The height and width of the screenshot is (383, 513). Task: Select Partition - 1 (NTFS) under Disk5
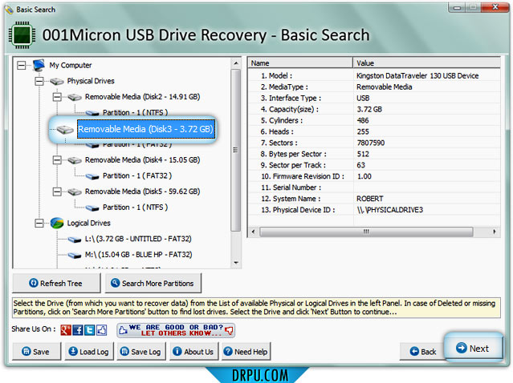tap(135, 208)
